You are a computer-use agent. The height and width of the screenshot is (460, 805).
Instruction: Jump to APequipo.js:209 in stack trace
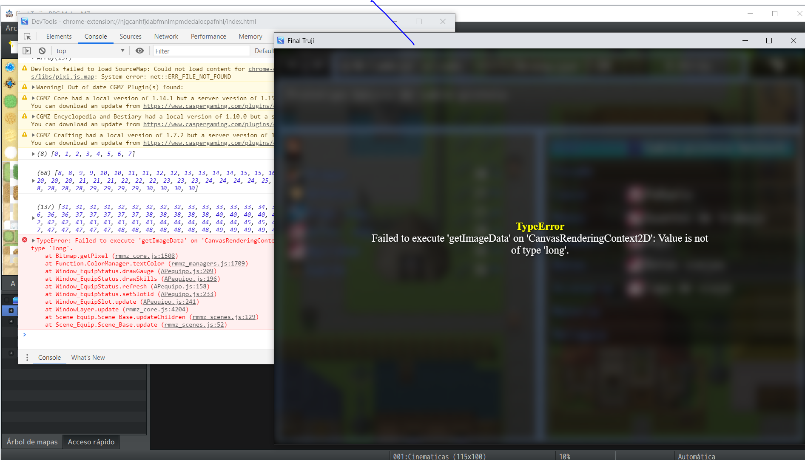187,271
